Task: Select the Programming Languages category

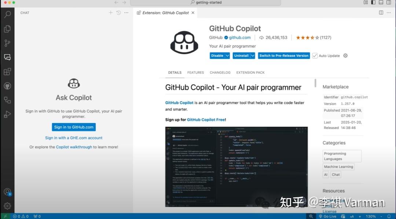Action: point(342,156)
